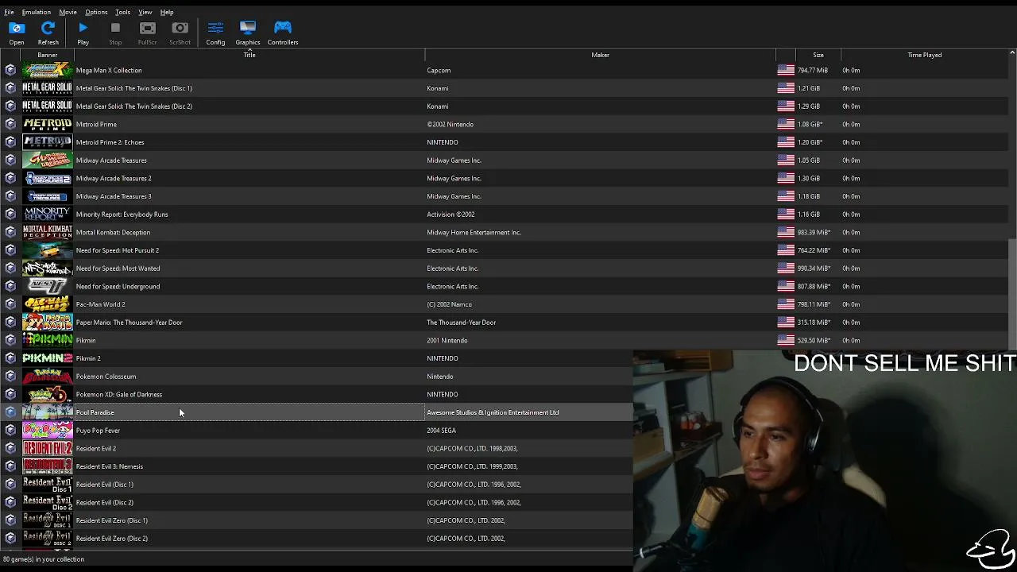This screenshot has width=1017, height=572.
Task: Sort the list by the Size column header
Action: [x=818, y=55]
